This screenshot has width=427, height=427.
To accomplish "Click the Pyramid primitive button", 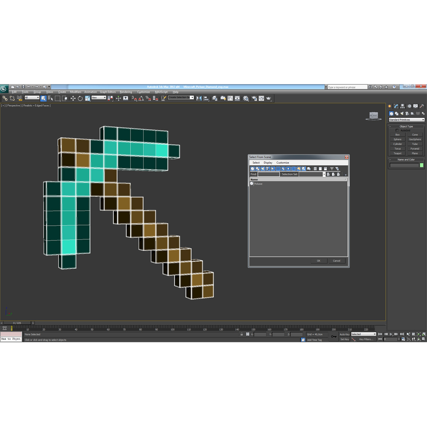I will tap(415, 149).
